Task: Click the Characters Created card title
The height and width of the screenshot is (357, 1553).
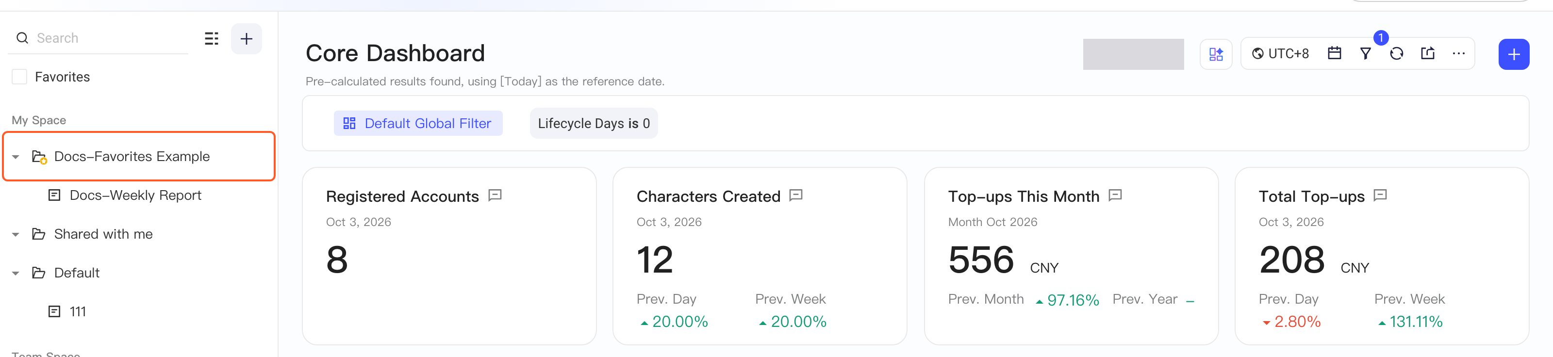Action: click(x=709, y=196)
